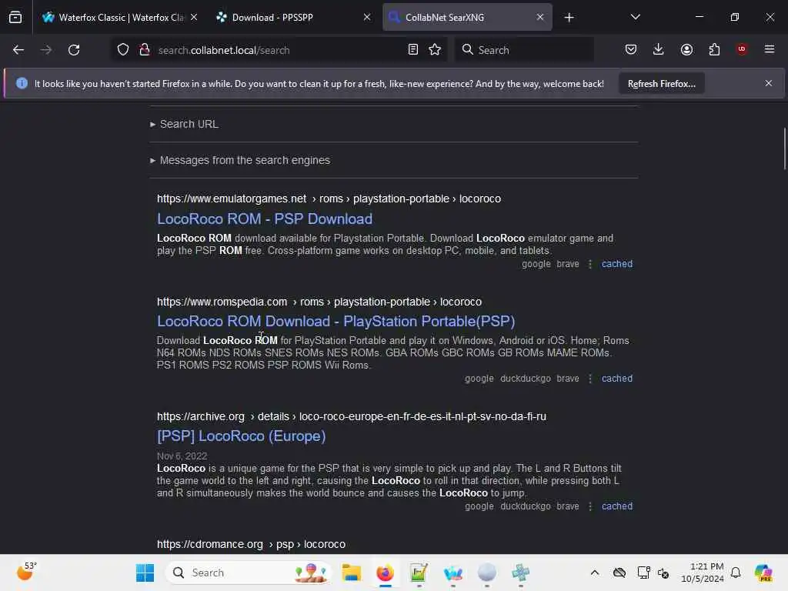Image resolution: width=788 pixels, height=591 pixels.
Task: Open LocoRoco ROM Download - PlayStation Portable(PSP)
Action: point(336,321)
